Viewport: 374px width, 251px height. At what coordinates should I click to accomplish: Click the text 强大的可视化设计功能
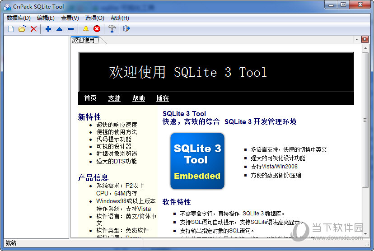278,158
